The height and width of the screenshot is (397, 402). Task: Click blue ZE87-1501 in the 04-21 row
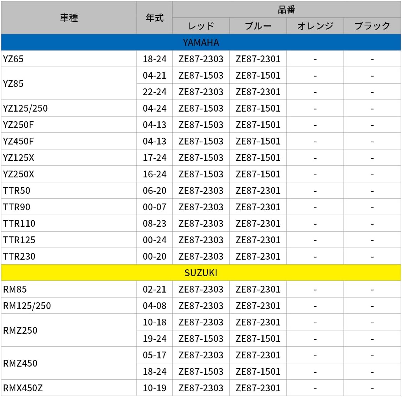coord(258,75)
